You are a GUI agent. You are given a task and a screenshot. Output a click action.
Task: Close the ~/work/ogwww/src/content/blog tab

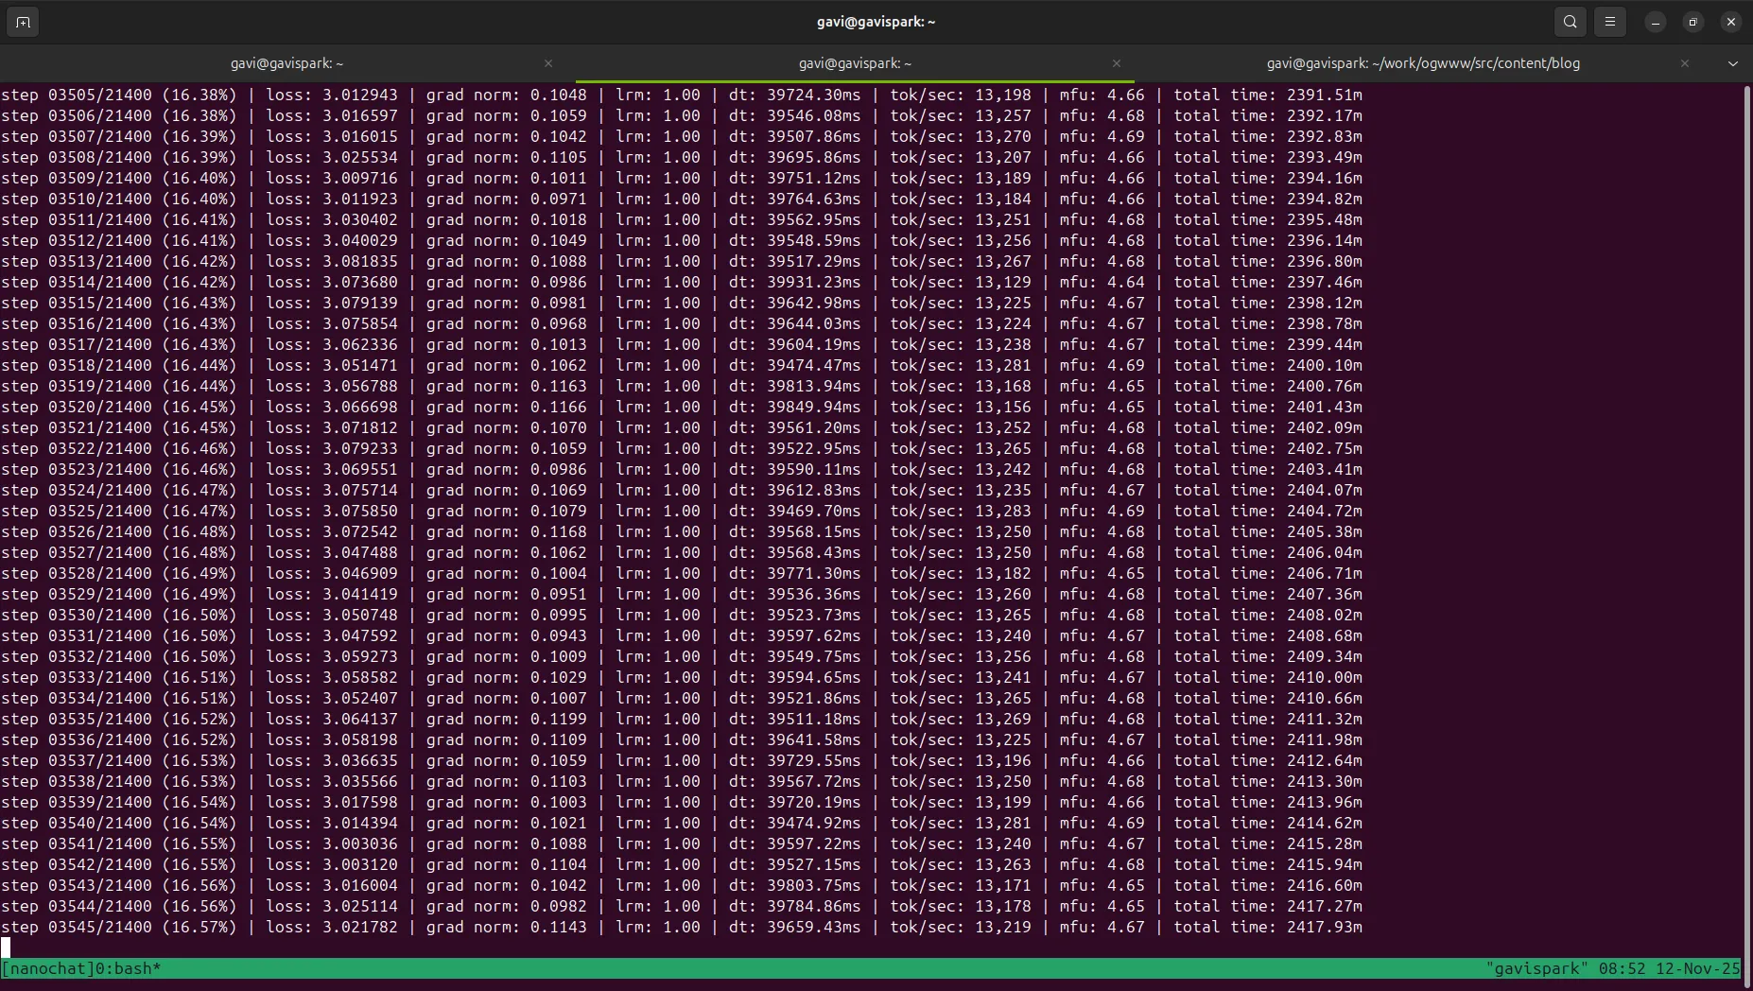coord(1685,63)
